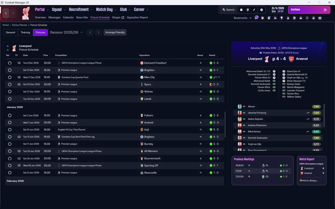Image resolution: width=335 pixels, height=209 pixels.
Task: Click substitution icon beside Jeremie Frimpong
Action: tap(308, 113)
